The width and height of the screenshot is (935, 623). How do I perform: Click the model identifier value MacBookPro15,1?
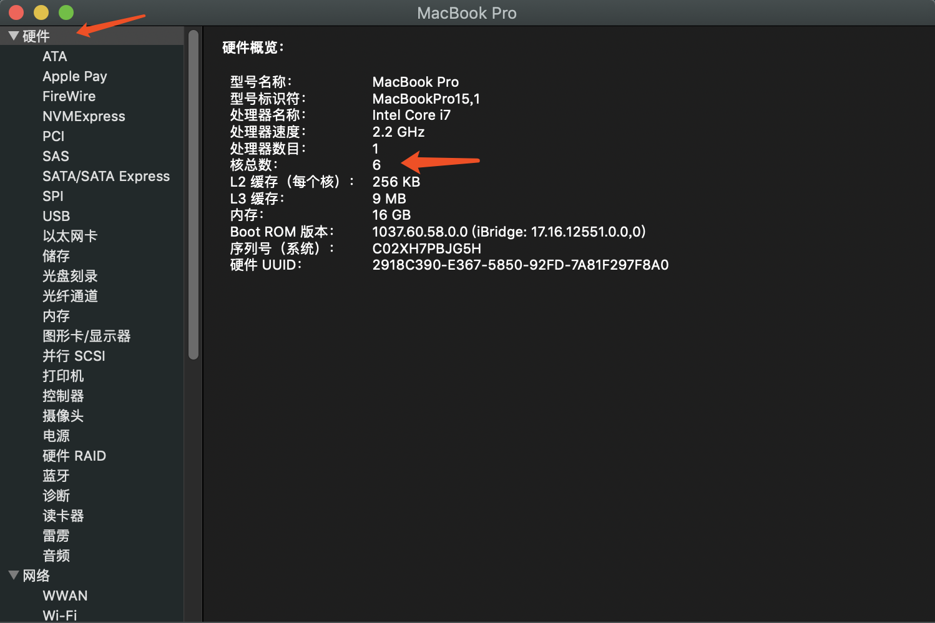coord(426,99)
